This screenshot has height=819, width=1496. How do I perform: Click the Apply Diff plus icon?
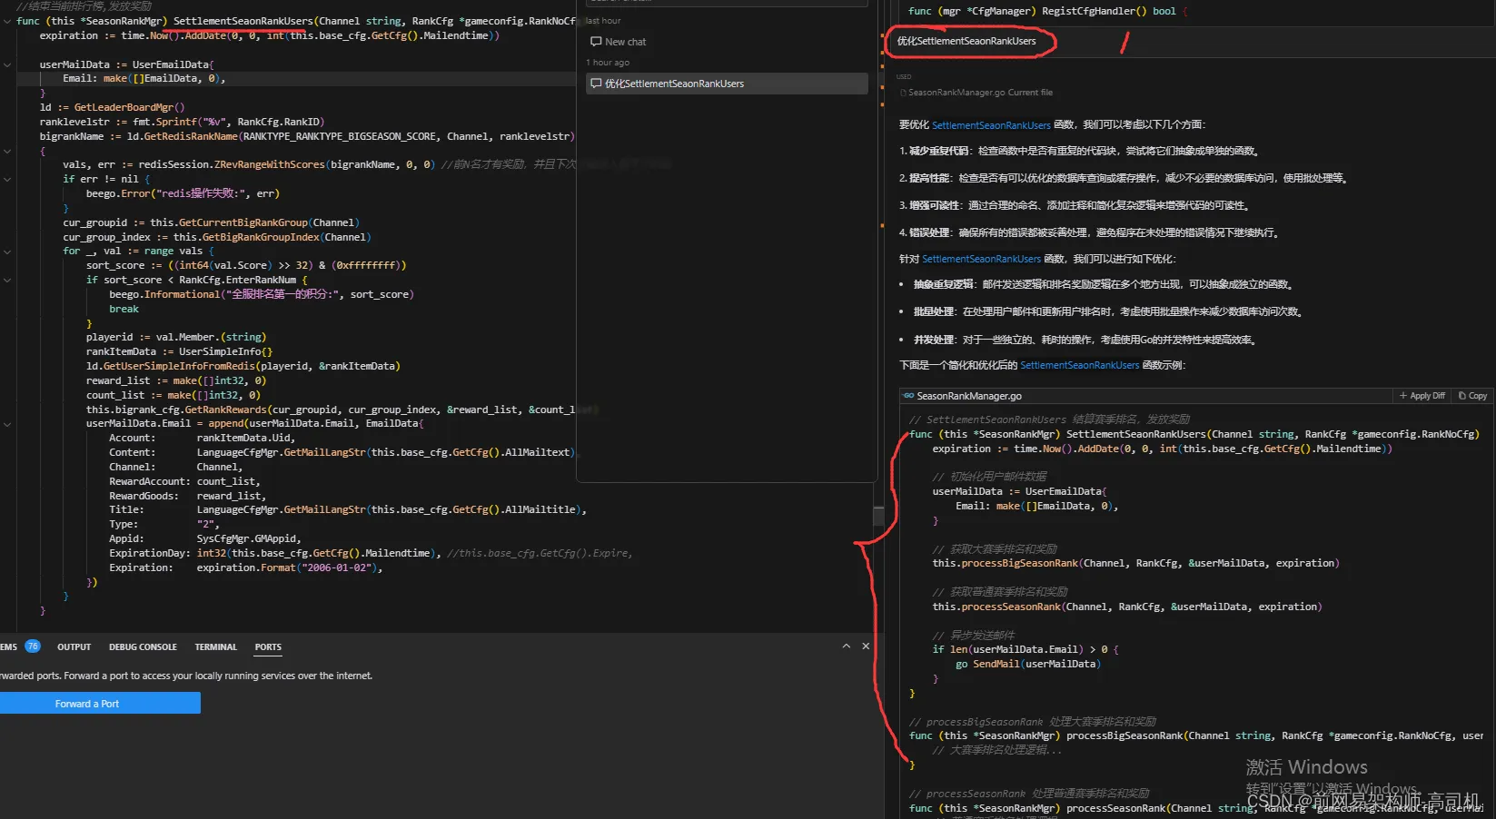1403,396
